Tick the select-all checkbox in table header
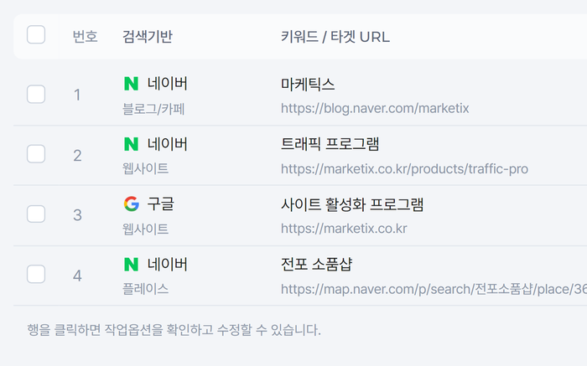This screenshot has height=366, width=587. click(x=36, y=35)
